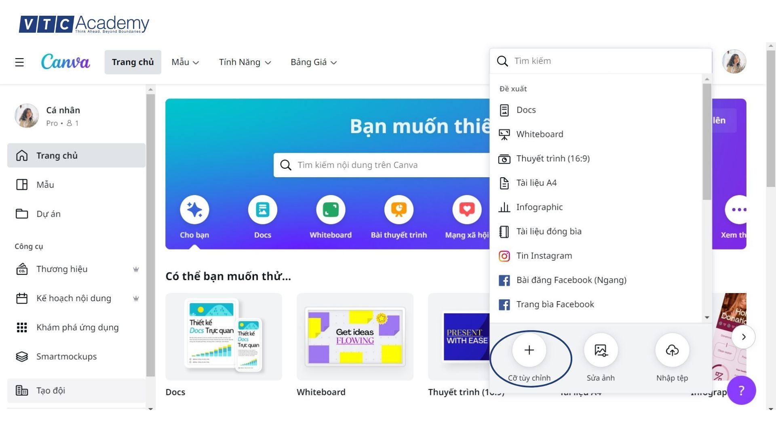Select Infographic in the suggestions list
This screenshot has height=436, width=776.
539,207
